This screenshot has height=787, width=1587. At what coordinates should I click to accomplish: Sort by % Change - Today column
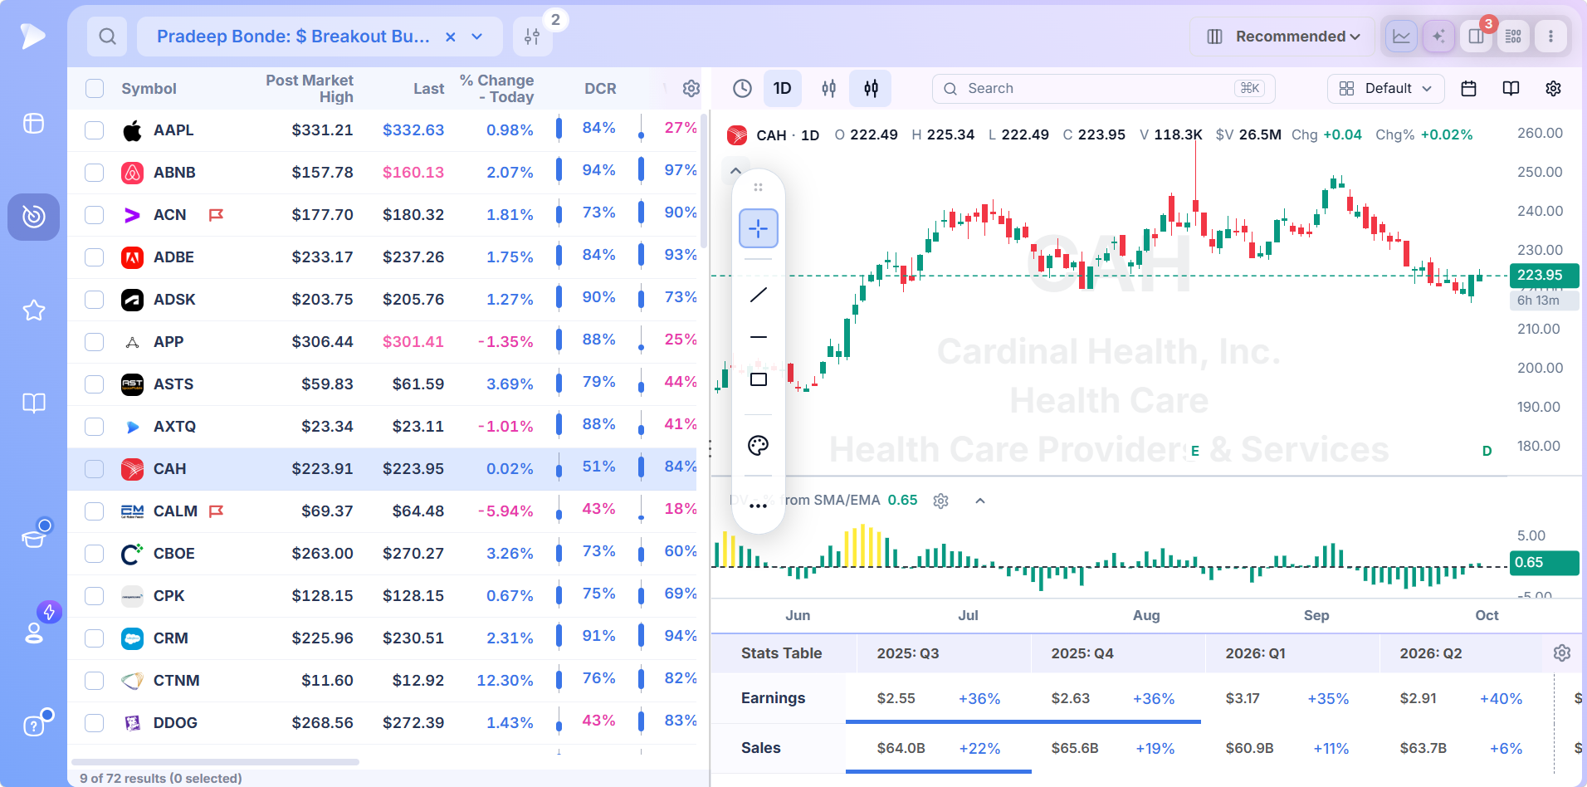pos(497,89)
